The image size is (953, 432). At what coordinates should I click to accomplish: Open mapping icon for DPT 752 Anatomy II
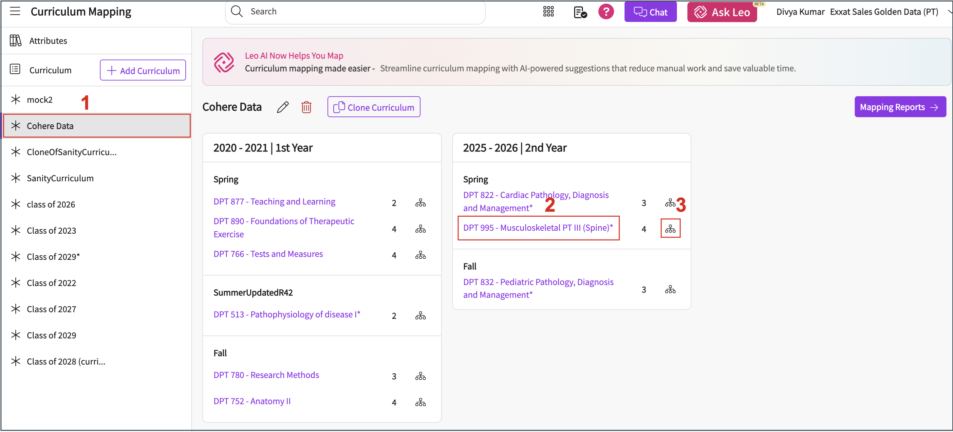point(420,403)
